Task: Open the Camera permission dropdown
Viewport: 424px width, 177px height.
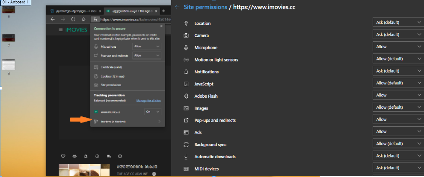Action: point(398,34)
